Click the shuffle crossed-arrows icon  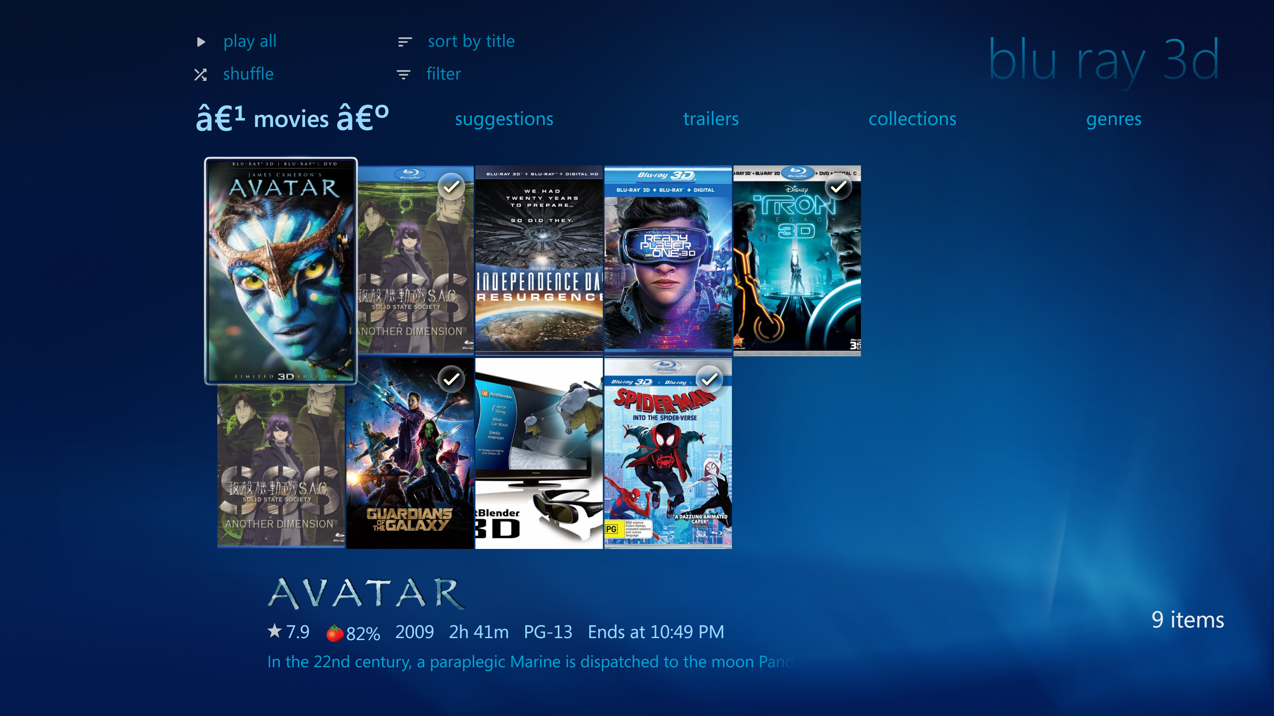pyautogui.click(x=200, y=75)
